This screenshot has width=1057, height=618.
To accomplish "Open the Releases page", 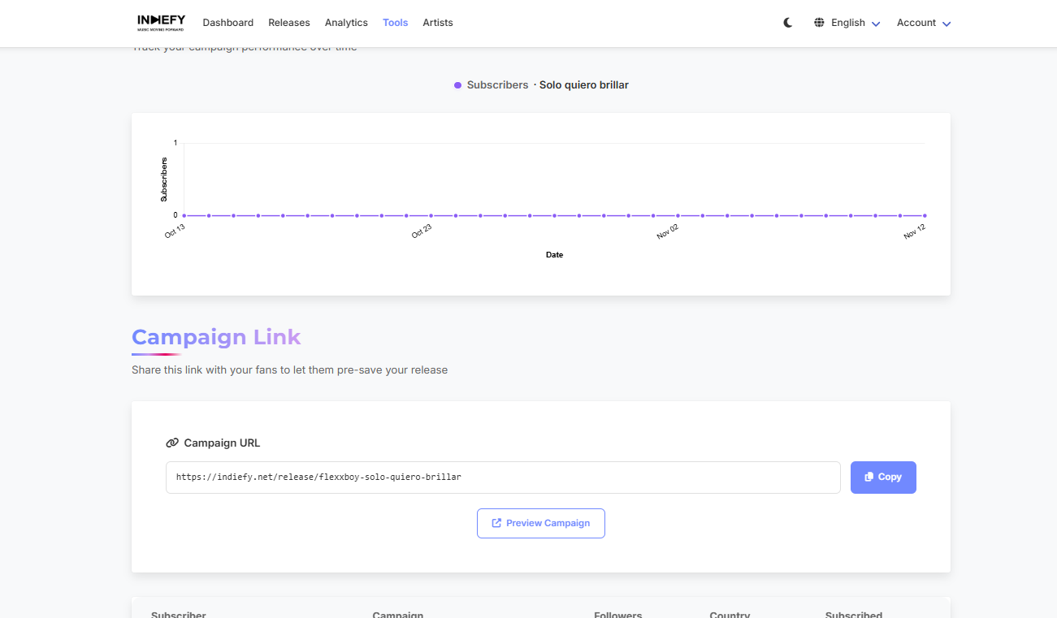I will (x=289, y=23).
